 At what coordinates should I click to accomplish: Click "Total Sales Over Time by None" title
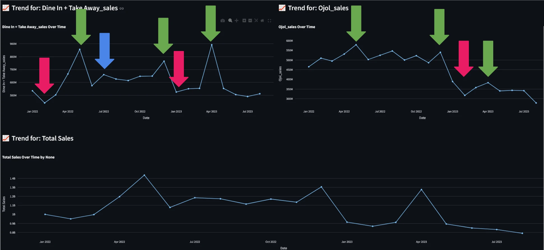28,157
